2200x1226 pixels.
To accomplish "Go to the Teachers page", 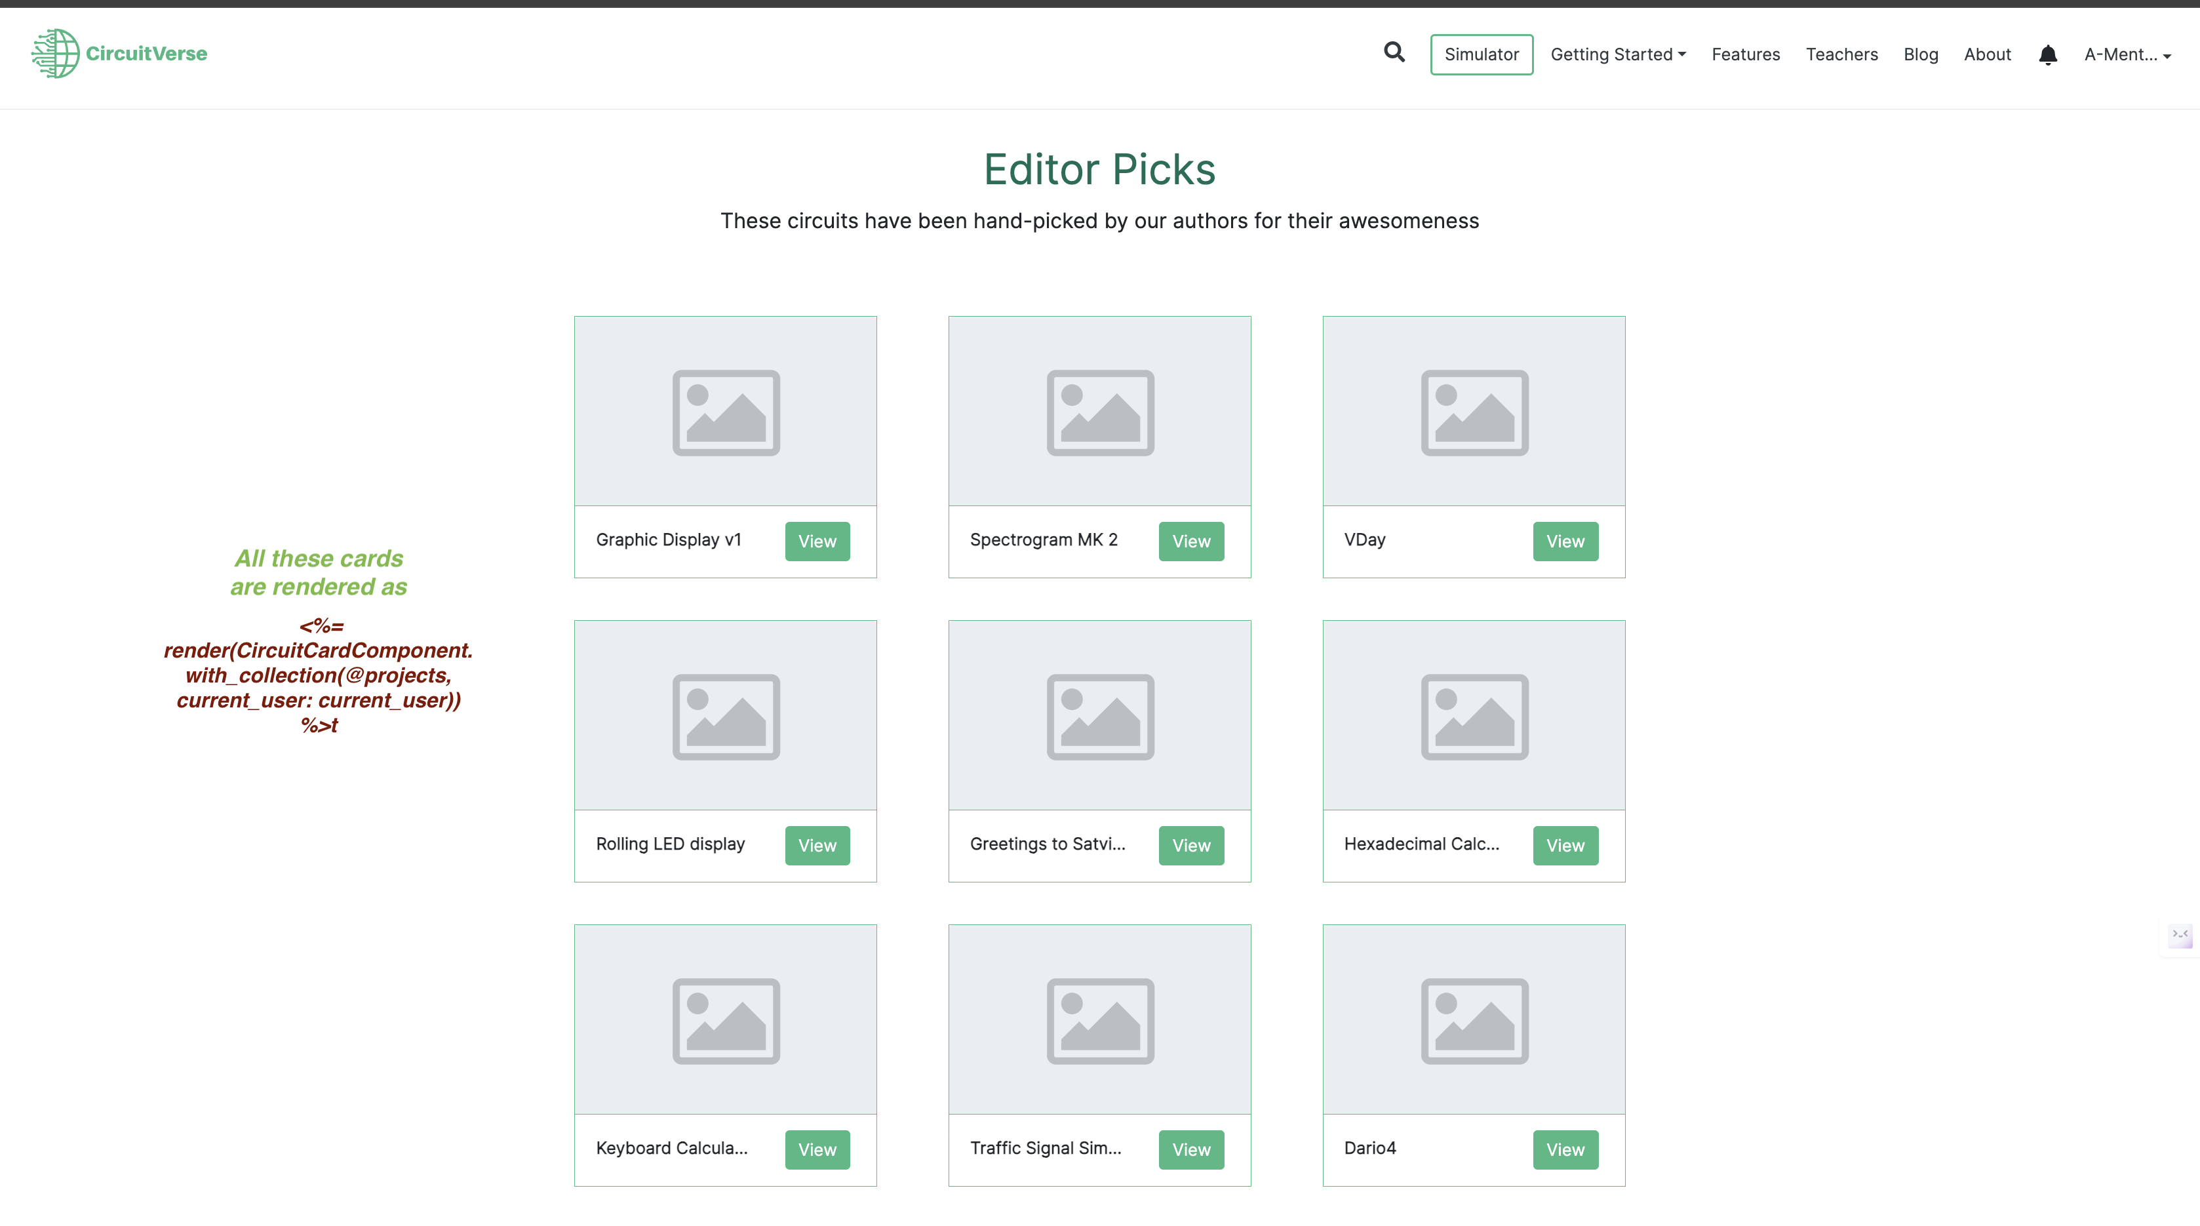I will tap(1841, 54).
